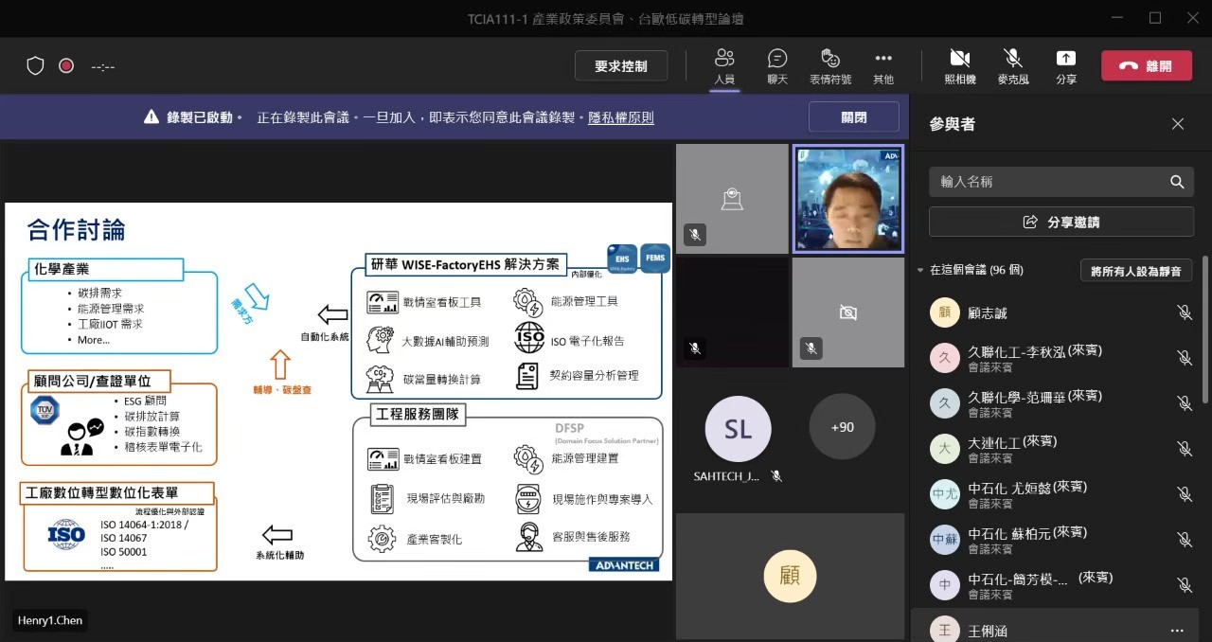Screen dimensions: 1212x642
Task: Select participant 中石化 蘇柏元 in the list
Action: pyautogui.click(x=1056, y=539)
